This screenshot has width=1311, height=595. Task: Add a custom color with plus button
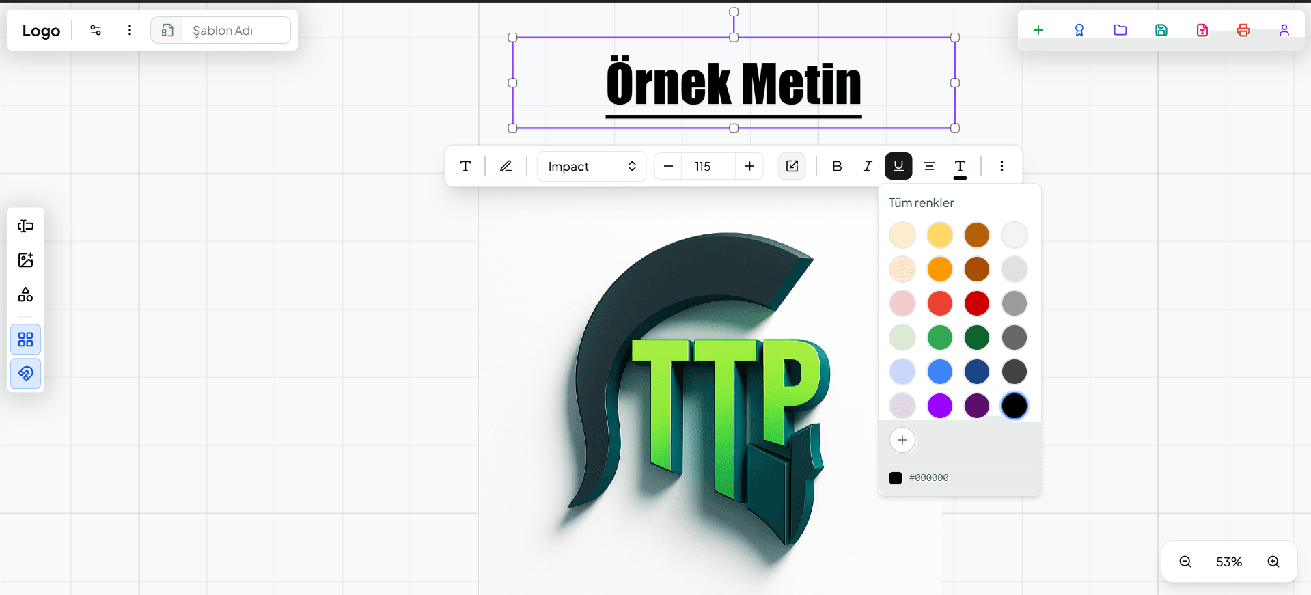tap(902, 440)
